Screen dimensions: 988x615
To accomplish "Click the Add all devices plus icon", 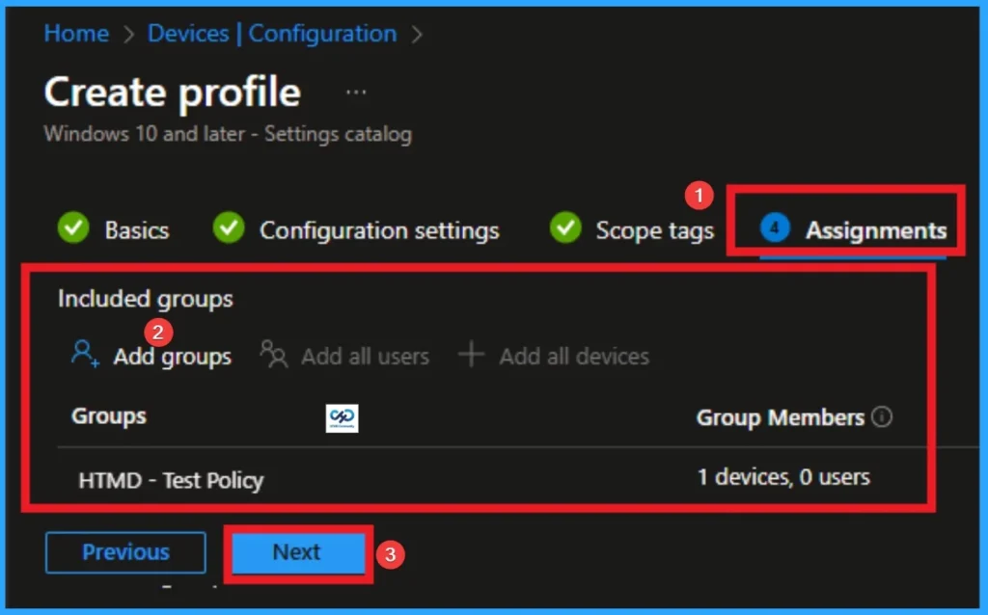I will pos(471,355).
